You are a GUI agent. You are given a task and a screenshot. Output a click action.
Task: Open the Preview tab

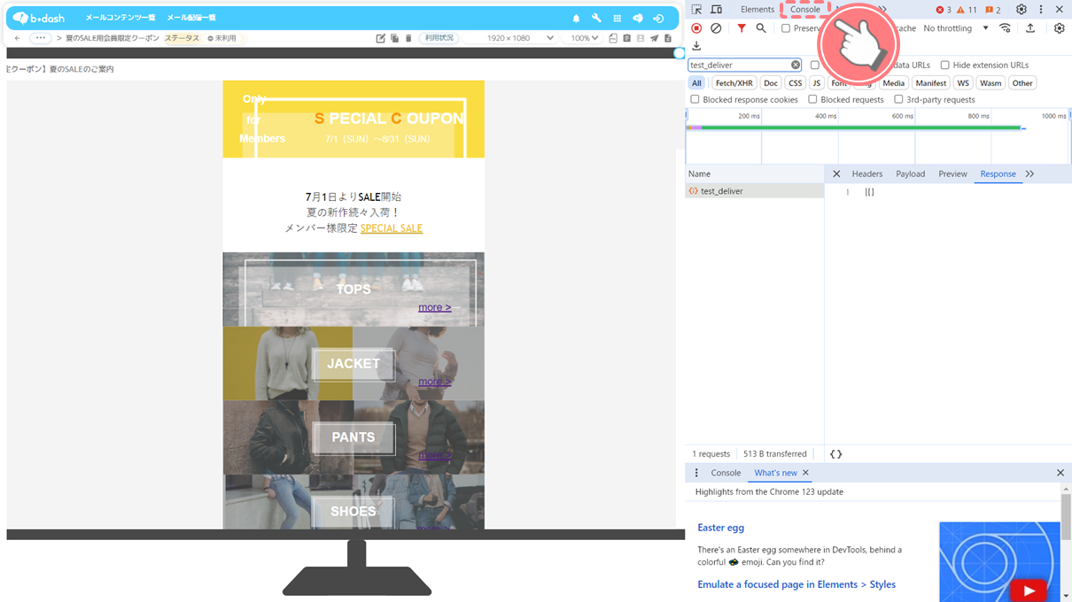tap(952, 174)
